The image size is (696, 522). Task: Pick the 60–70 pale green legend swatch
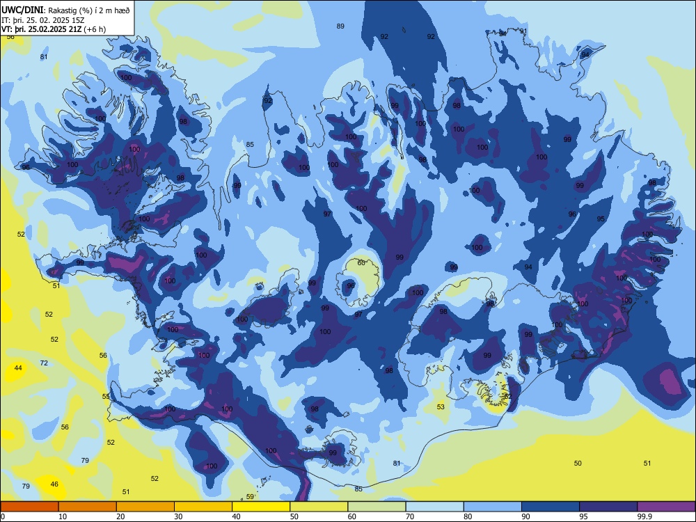tap(377, 507)
